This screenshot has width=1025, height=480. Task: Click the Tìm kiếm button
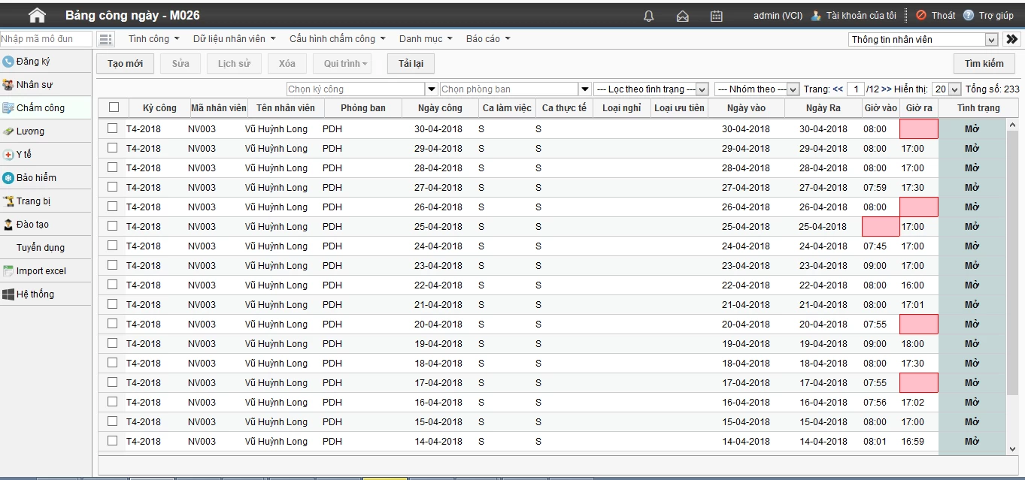[984, 64]
